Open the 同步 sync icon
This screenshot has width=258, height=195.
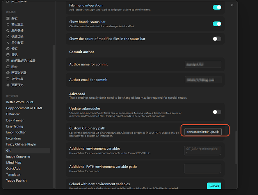[8, 67]
